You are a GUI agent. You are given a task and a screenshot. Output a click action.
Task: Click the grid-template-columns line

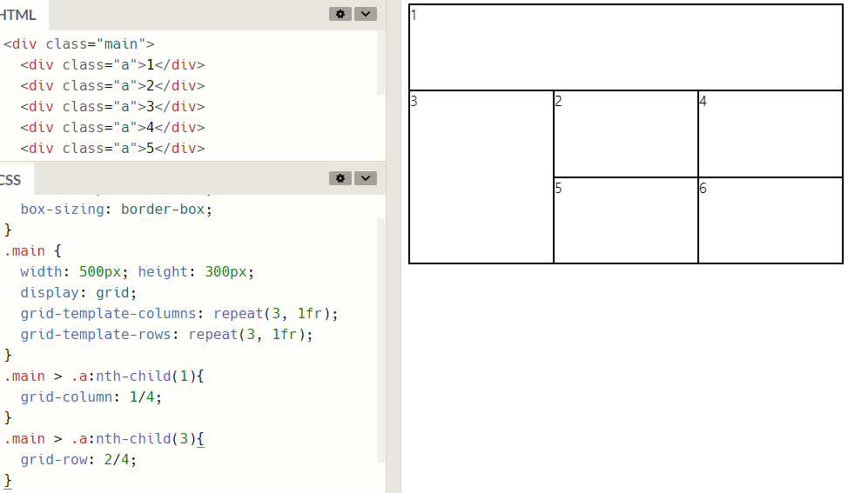pos(179,314)
